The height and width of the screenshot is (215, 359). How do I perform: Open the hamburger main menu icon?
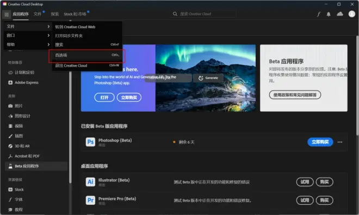7,15
